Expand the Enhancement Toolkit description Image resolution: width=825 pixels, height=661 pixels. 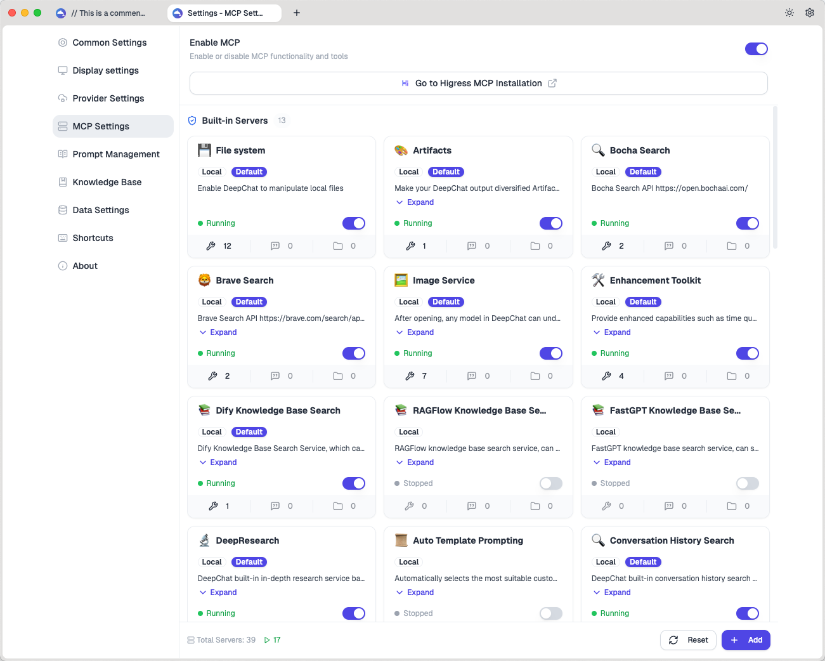[x=612, y=332]
